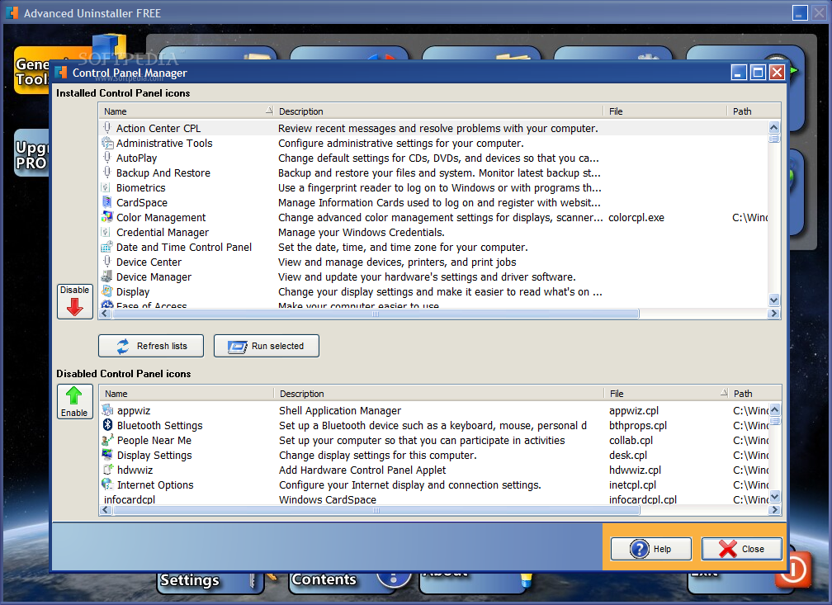Sort installed list by Name column
Screen dimensions: 832x605
click(x=187, y=111)
